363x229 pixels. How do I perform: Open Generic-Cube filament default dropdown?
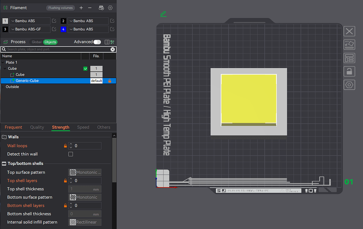(x=96, y=81)
